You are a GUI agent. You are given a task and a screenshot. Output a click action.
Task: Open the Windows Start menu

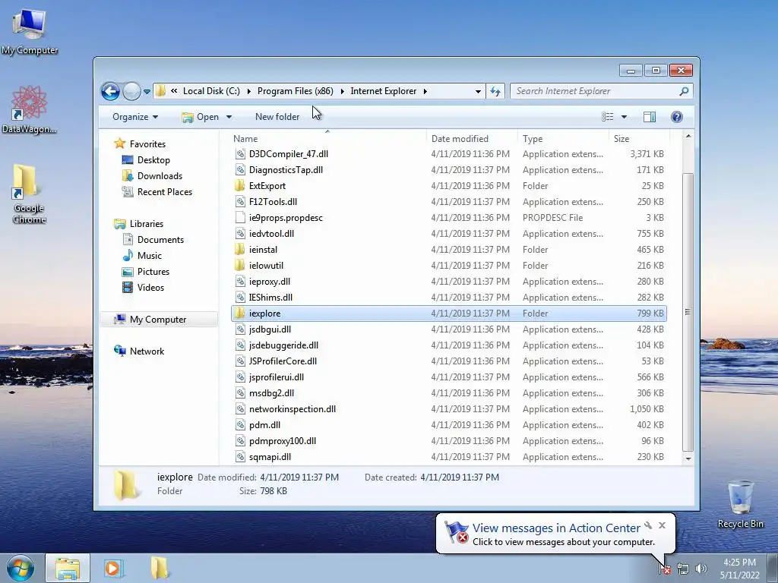pos(20,568)
